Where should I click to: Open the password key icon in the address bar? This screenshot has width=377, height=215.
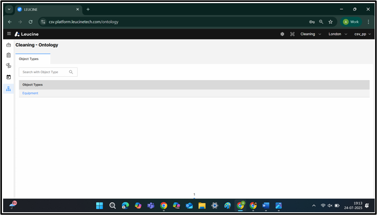(x=312, y=22)
